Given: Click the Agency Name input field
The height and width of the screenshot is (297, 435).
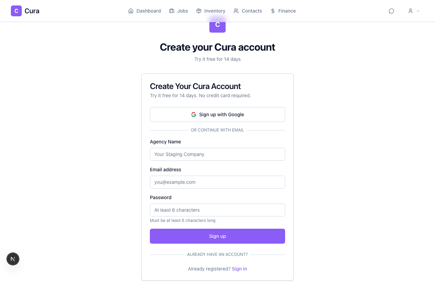Looking at the screenshot, I should coord(217,154).
